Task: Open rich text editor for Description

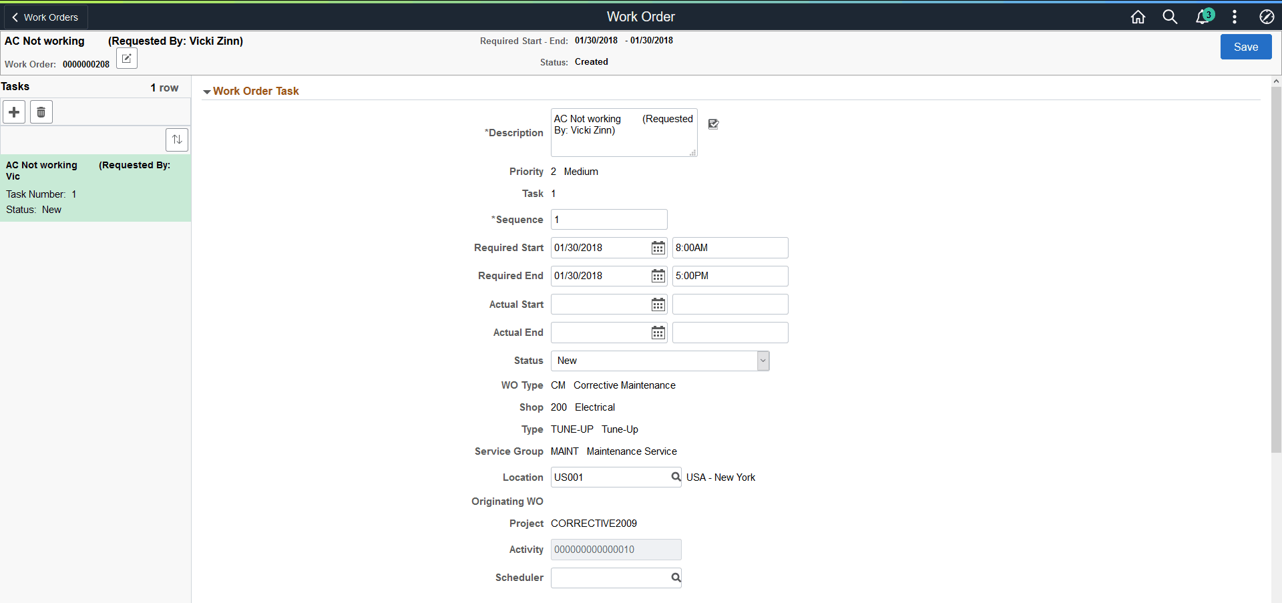Action: [x=713, y=124]
